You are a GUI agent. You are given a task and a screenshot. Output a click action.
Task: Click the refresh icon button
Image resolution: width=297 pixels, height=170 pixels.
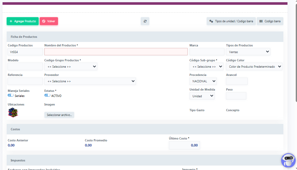[x=145, y=21]
